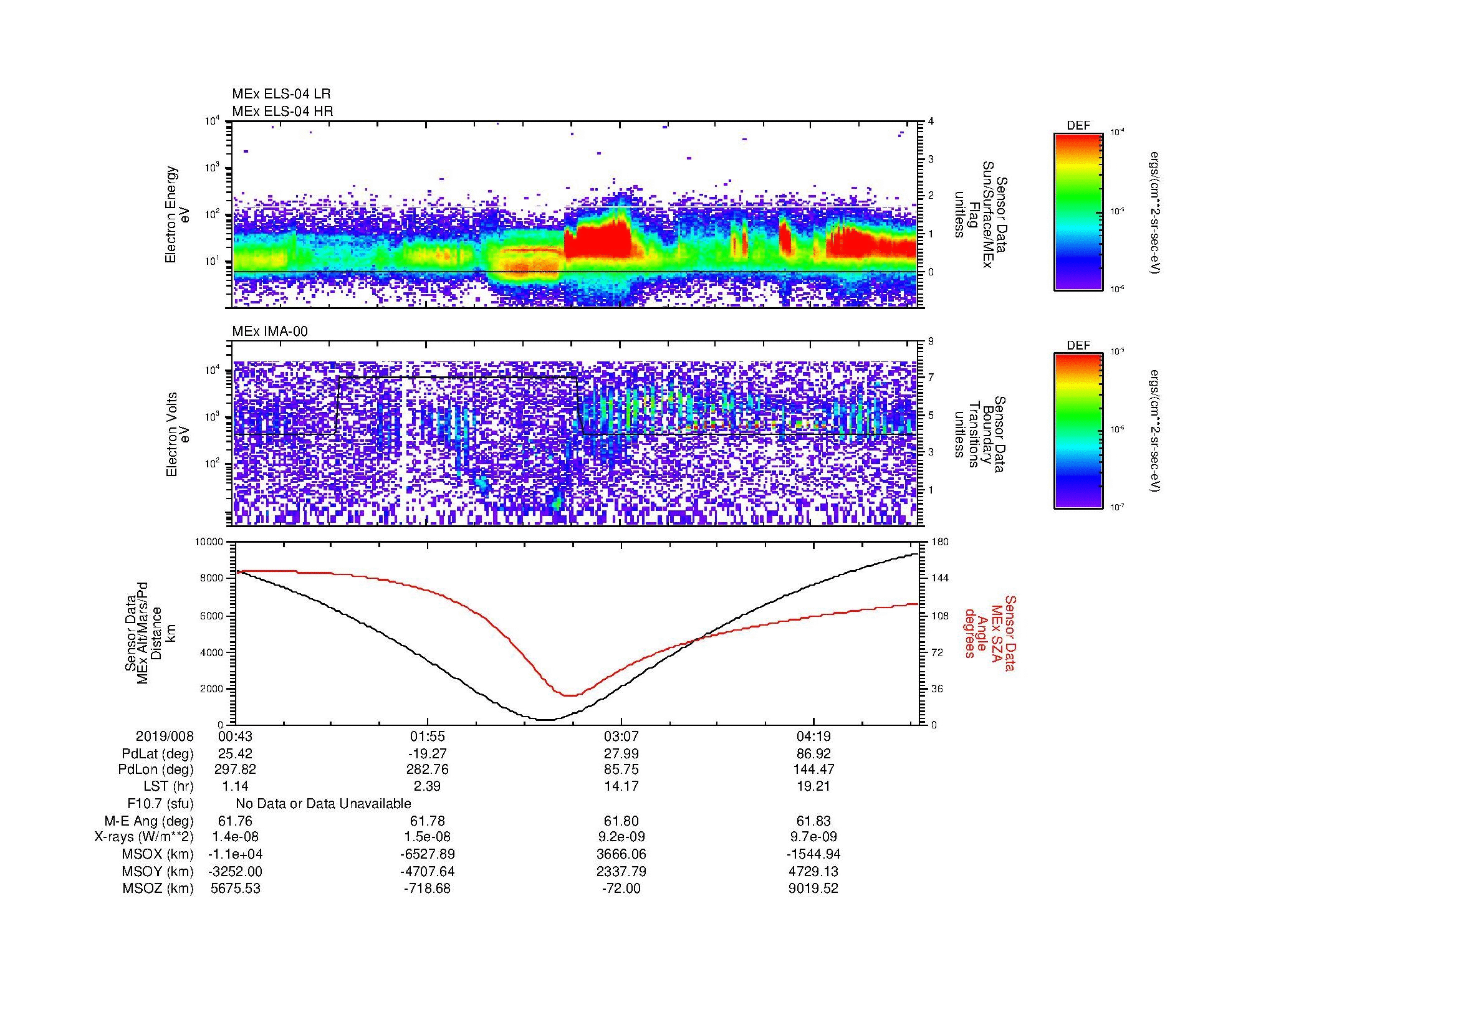Click the 'PdLat (deg)' row label
Image resolution: width=1458 pixels, height=1030 pixels.
pyautogui.click(x=158, y=754)
